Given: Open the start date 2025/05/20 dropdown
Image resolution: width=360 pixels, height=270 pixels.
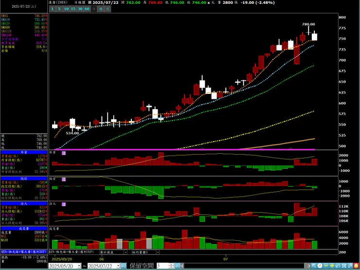Looking at the screenshot, I should click(x=79, y=266).
